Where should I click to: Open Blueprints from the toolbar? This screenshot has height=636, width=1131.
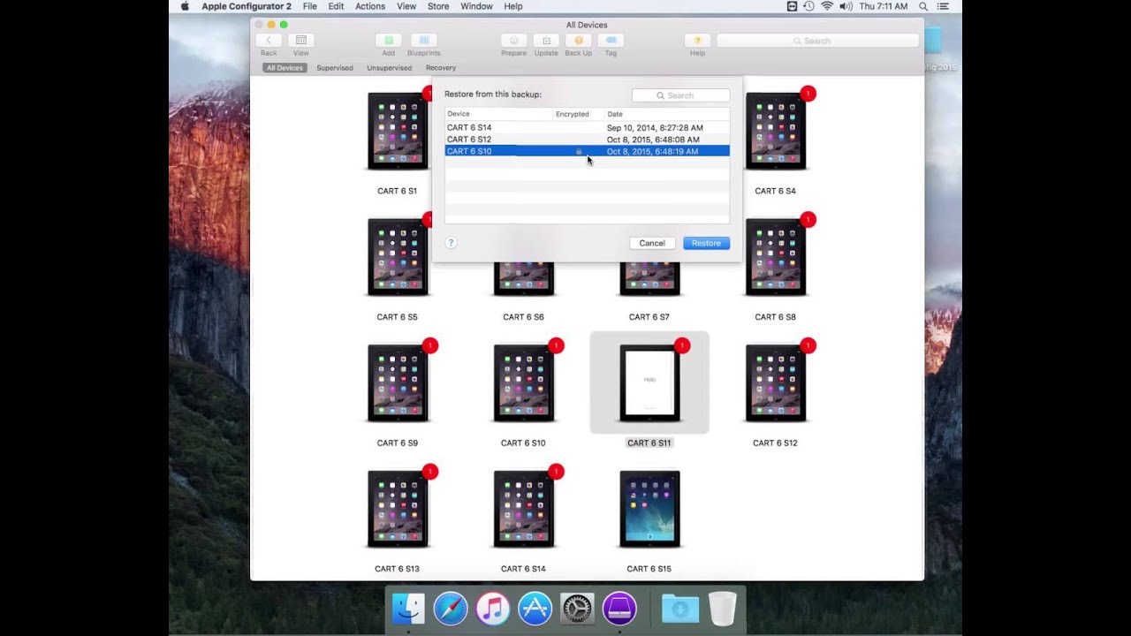click(x=423, y=41)
